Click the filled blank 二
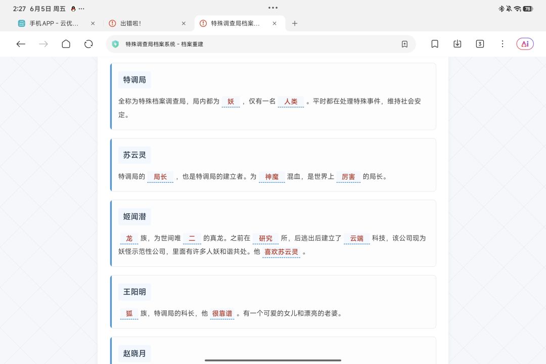The height and width of the screenshot is (364, 546). coord(192,238)
